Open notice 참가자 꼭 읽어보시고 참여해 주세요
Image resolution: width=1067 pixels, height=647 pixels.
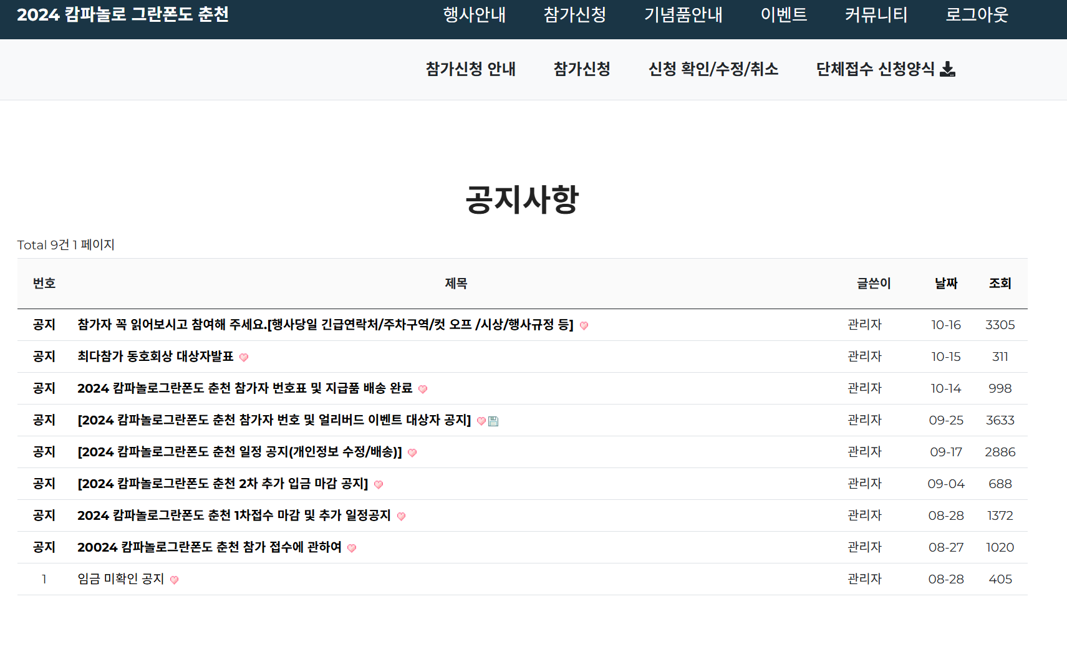[325, 325]
